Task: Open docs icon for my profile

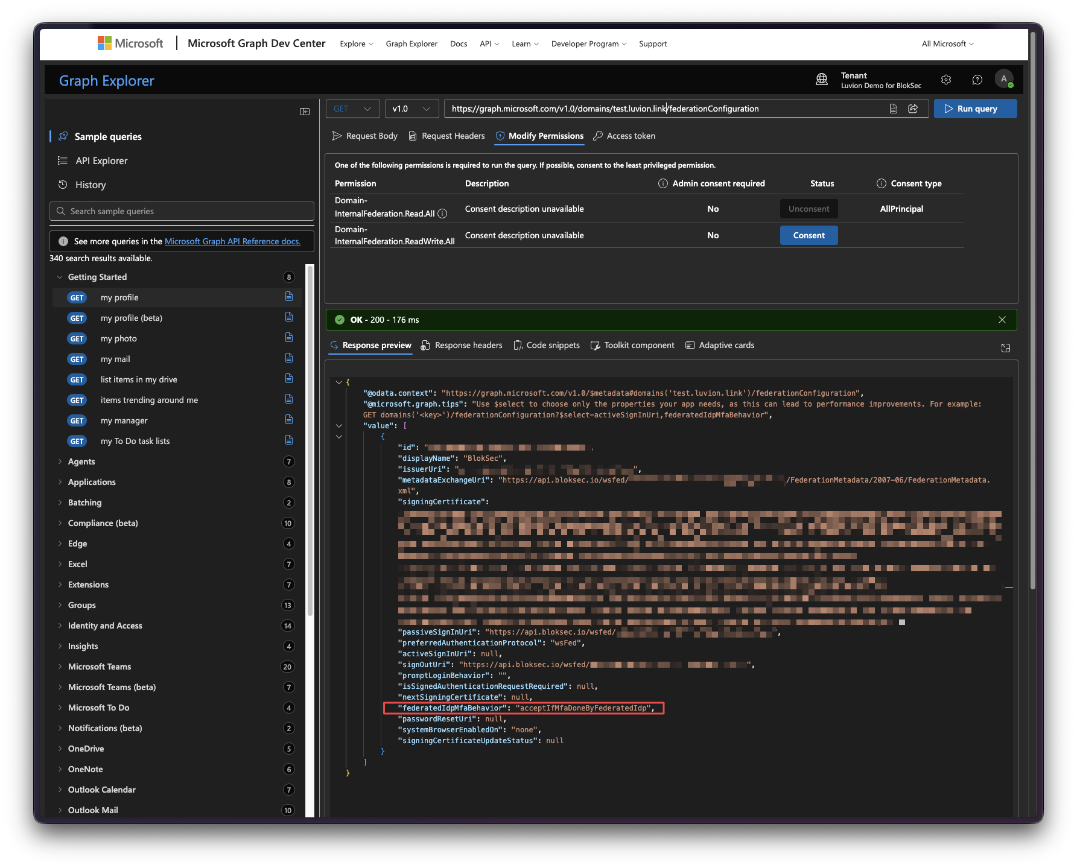Action: (289, 297)
